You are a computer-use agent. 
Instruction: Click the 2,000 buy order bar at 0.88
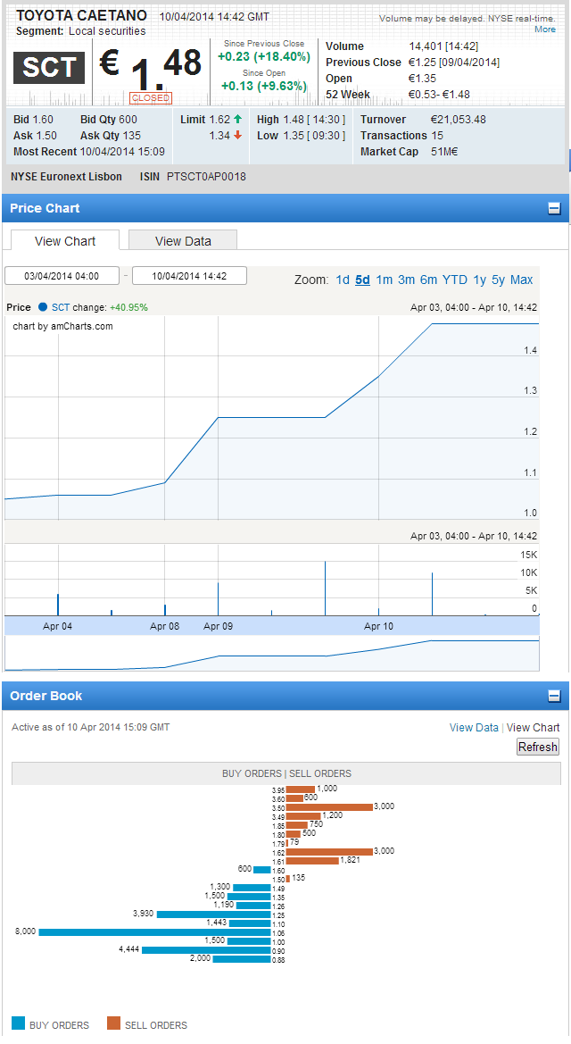(x=242, y=959)
